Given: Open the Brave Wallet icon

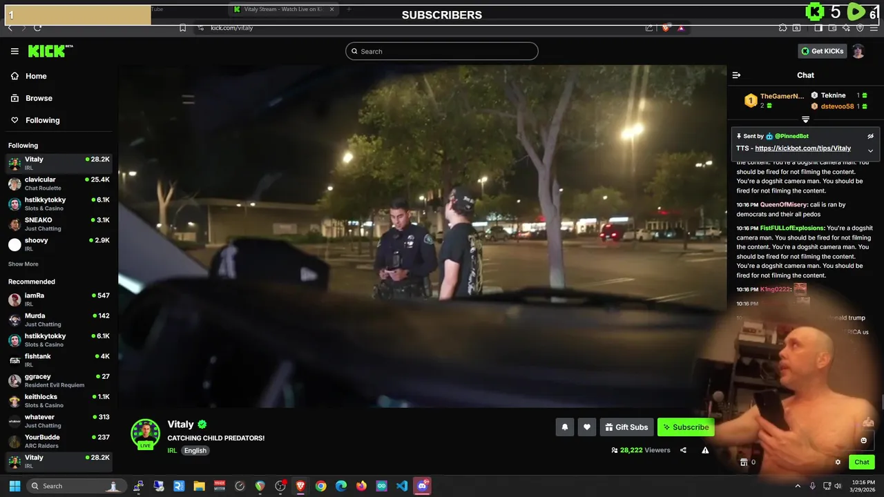Looking at the screenshot, I should (x=832, y=28).
